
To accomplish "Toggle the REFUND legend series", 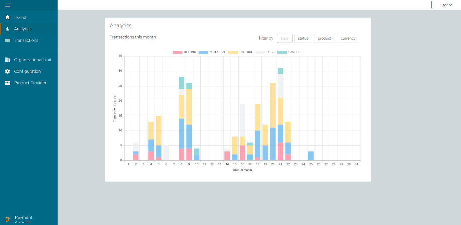I will click(x=184, y=52).
